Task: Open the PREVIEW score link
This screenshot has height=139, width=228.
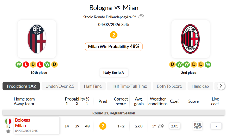Action: click(x=198, y=126)
